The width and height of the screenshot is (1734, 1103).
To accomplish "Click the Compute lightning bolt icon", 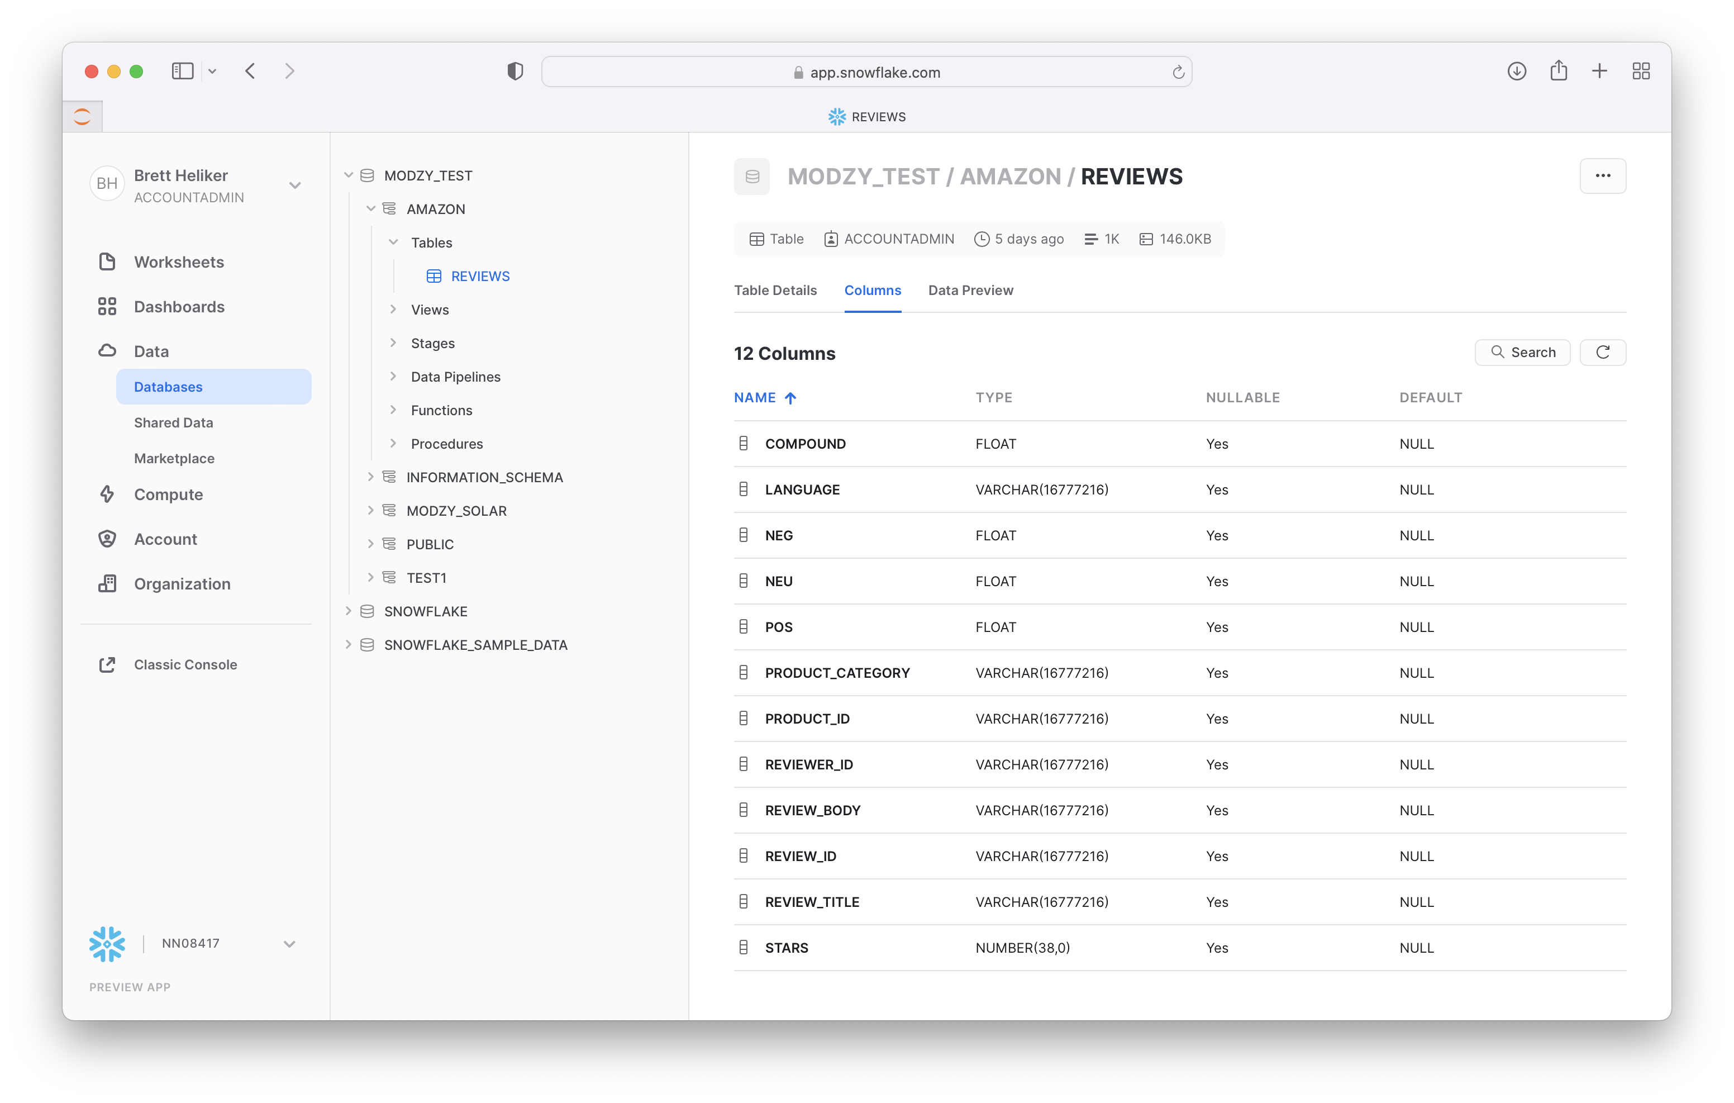I will coord(107,495).
